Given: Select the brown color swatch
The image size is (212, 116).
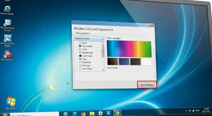Looking at the screenshot, I should [x=113, y=61].
